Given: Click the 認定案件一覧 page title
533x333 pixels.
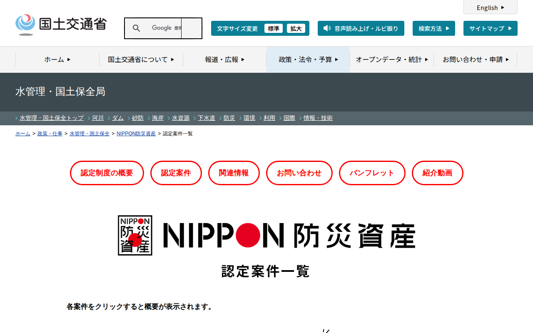Looking at the screenshot, I should point(266,271).
